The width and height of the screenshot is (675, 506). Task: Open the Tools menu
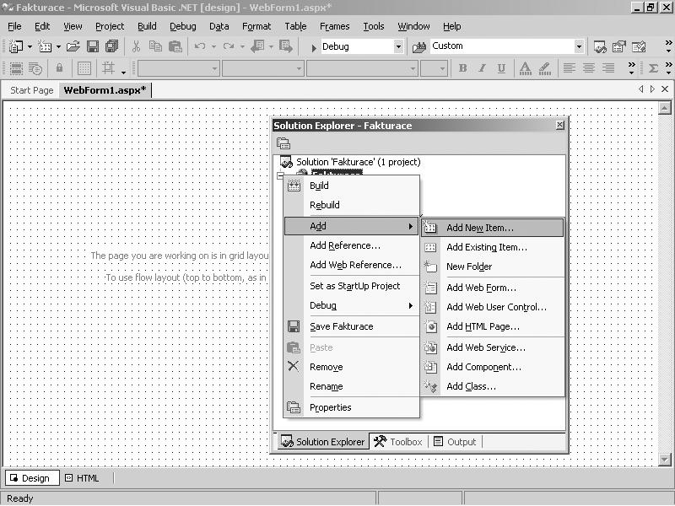[x=374, y=26]
